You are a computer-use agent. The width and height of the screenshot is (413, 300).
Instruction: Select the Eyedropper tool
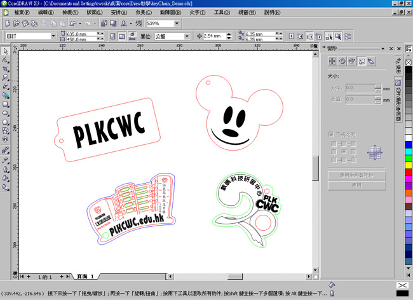pyautogui.click(x=5, y=160)
